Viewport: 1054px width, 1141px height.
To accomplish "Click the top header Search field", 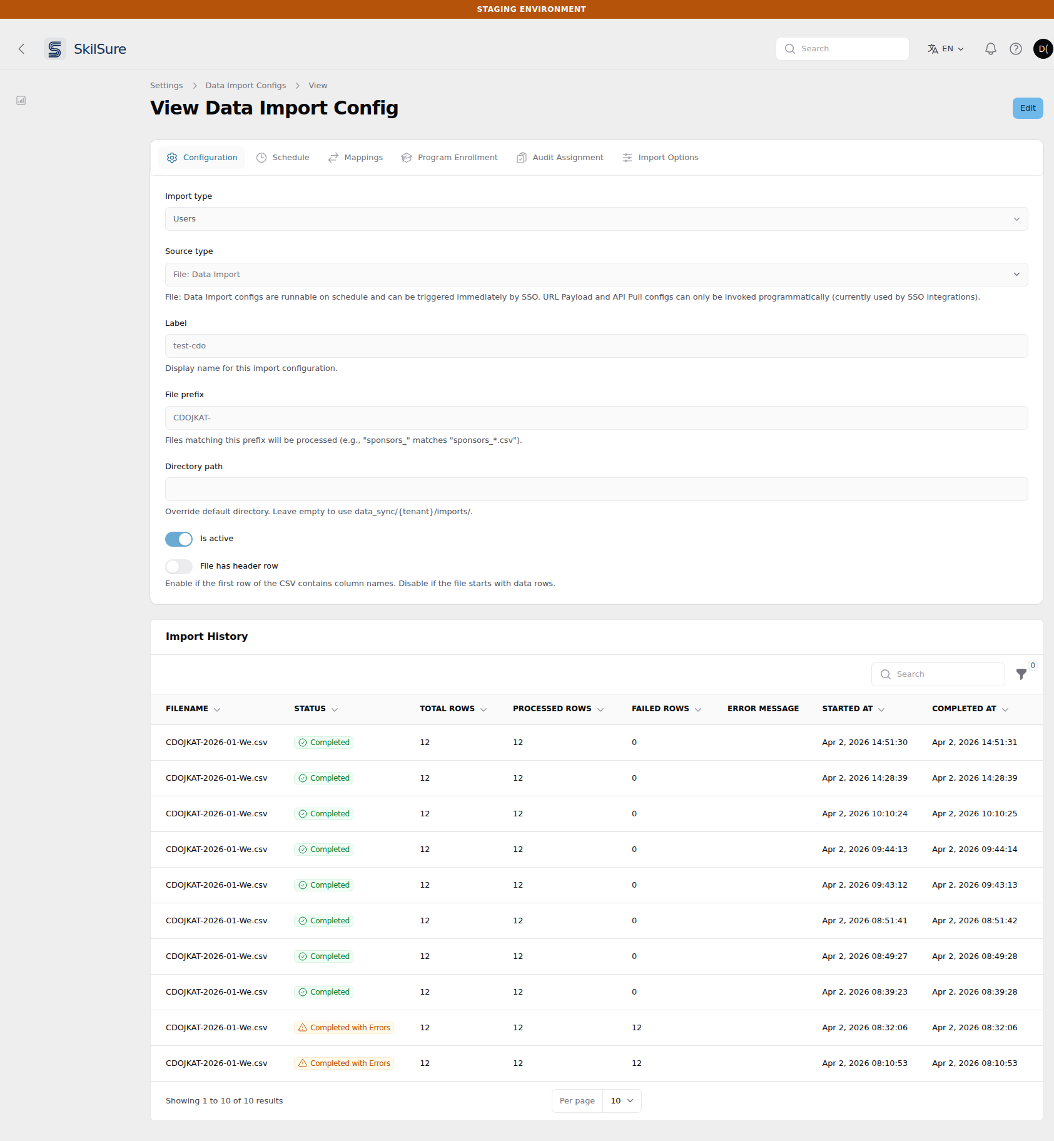I will (x=842, y=49).
